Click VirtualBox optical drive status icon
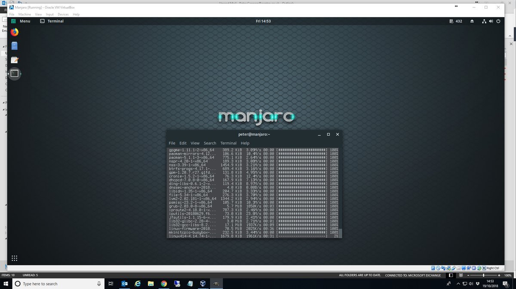The width and height of the screenshot is (516, 289). [438, 268]
